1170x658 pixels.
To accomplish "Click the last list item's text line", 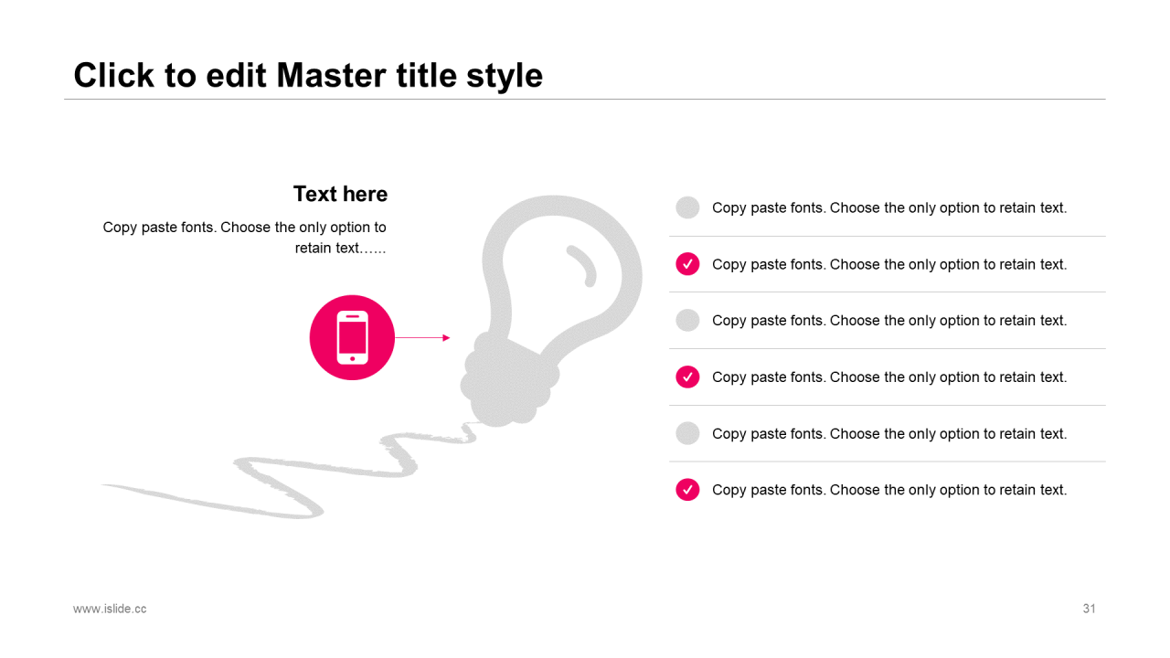I will tap(889, 490).
